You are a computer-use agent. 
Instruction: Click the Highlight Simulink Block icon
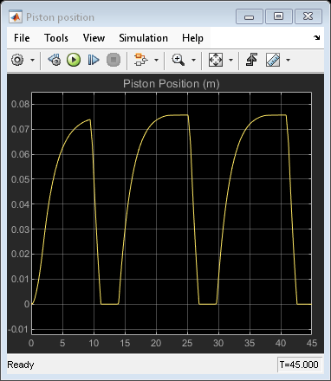[141, 60]
